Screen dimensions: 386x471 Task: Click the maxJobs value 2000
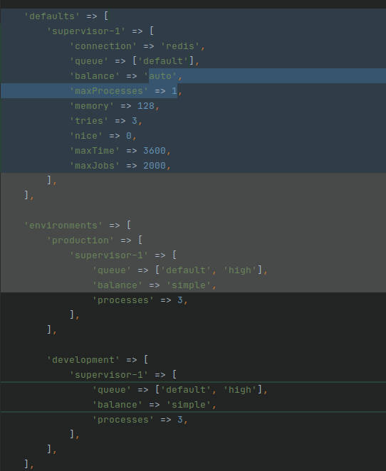point(155,166)
